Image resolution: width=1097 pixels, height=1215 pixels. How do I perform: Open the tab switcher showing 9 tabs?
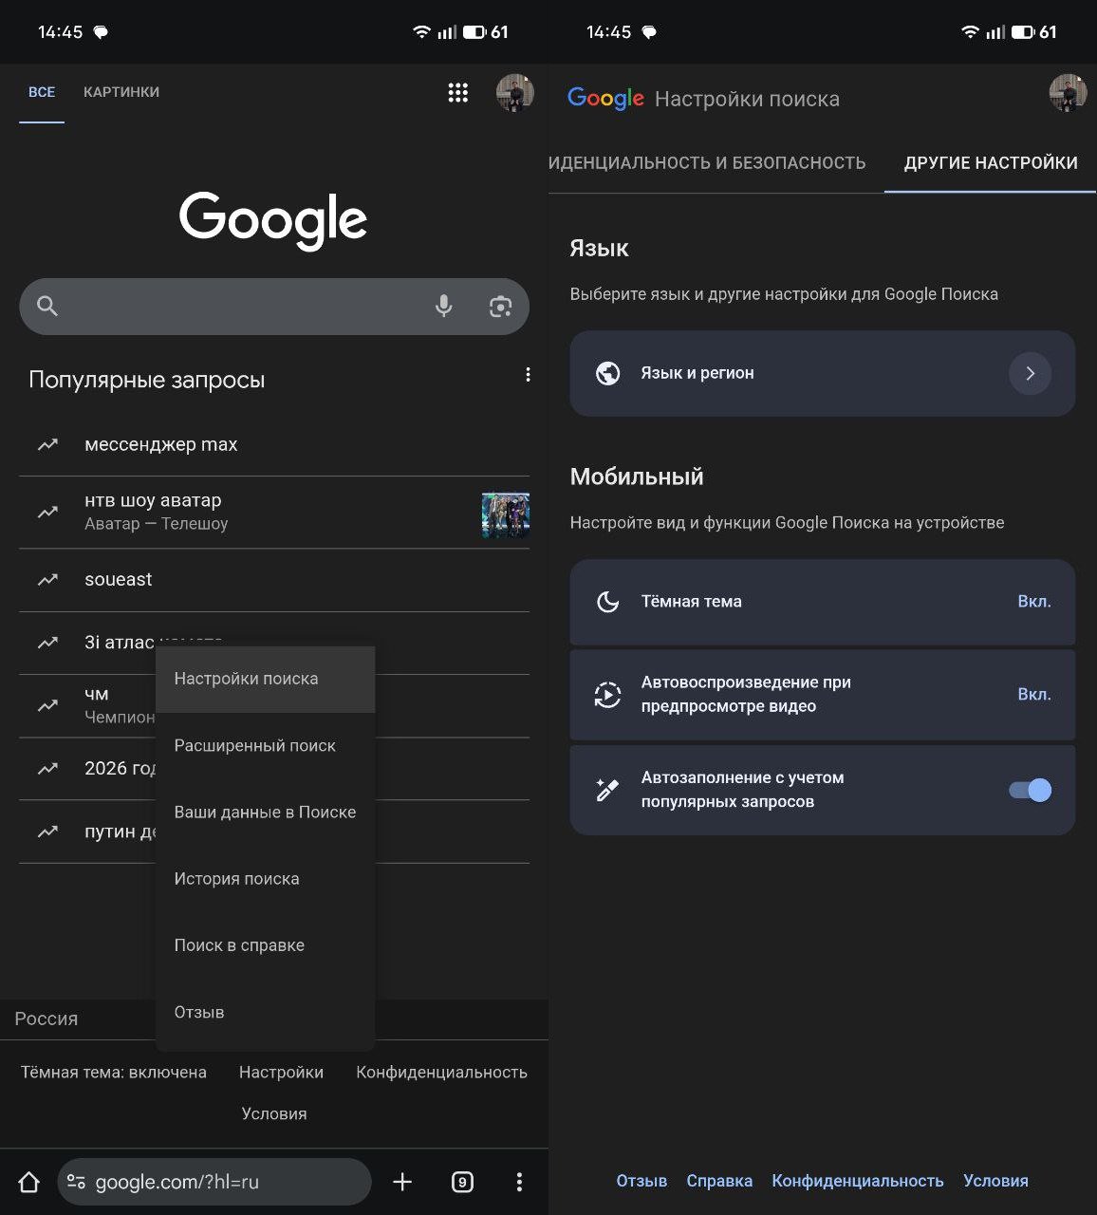pos(462,1182)
